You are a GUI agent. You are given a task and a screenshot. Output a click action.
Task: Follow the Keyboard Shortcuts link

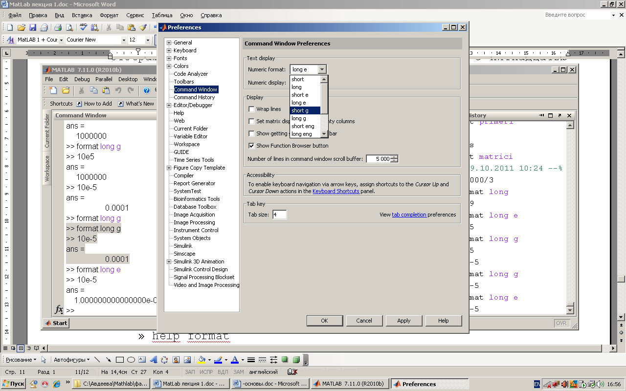tap(336, 191)
